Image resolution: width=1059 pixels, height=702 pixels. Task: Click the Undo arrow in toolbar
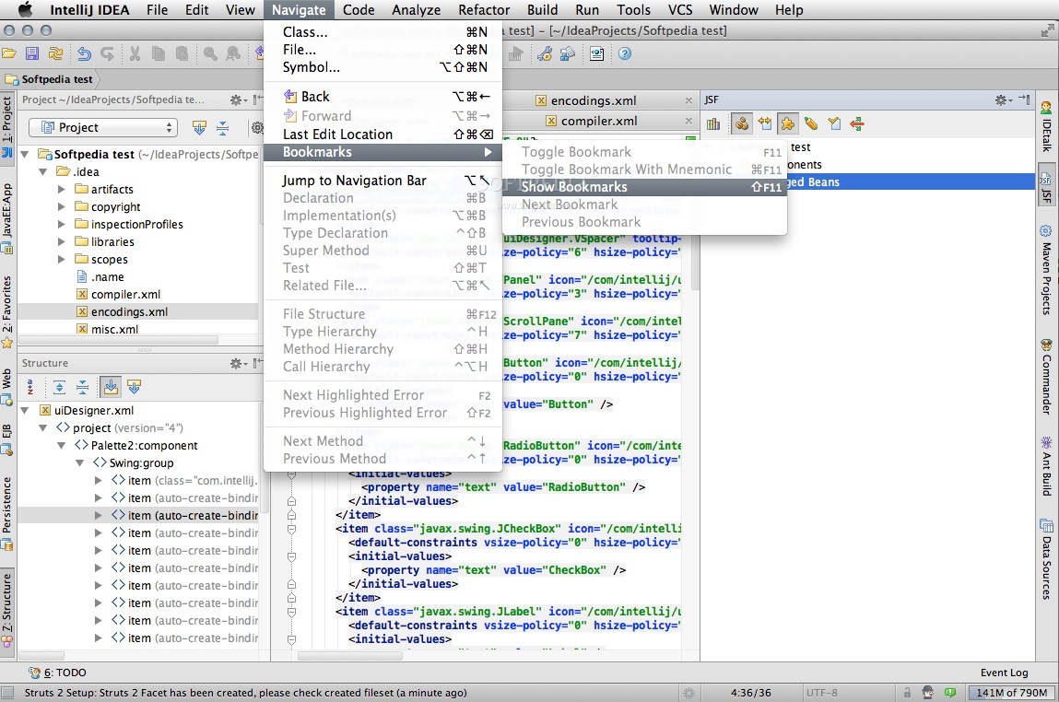click(85, 53)
